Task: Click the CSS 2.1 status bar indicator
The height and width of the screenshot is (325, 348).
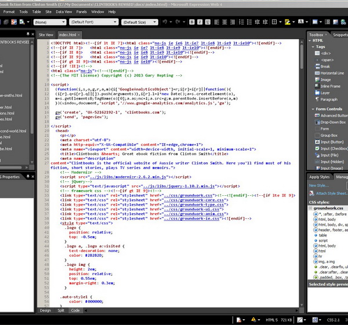Action: click(x=333, y=320)
